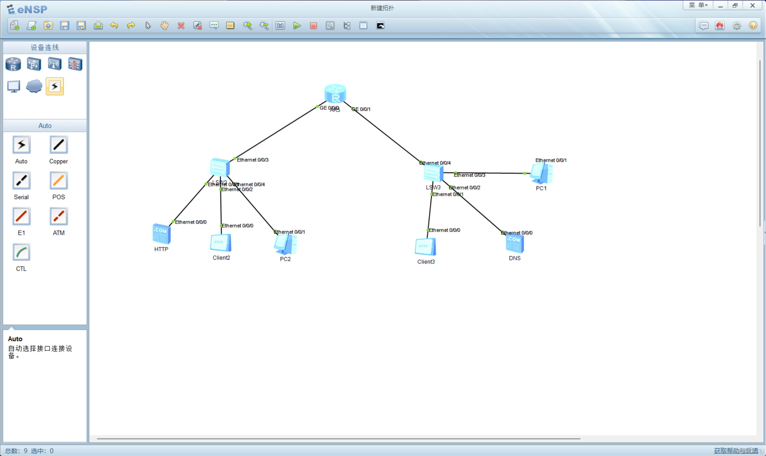Choose the delete connections tool

point(198,25)
